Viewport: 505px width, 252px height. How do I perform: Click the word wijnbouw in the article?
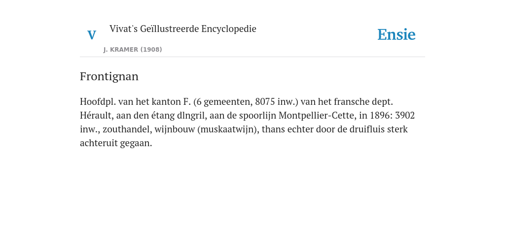[x=175, y=129]
